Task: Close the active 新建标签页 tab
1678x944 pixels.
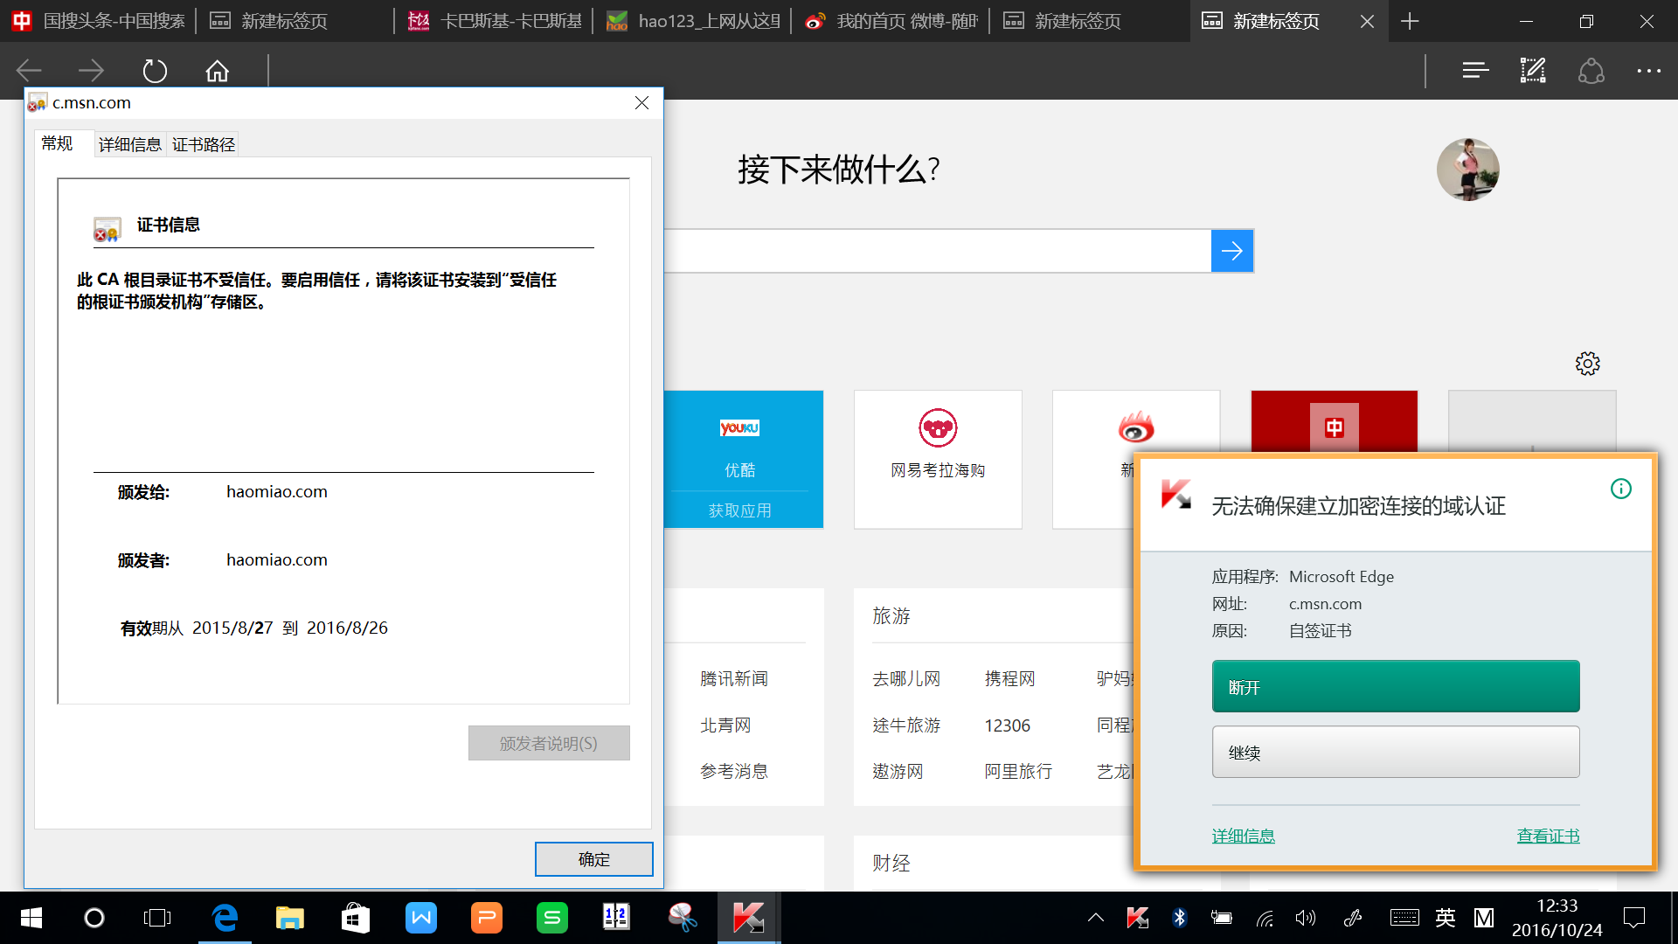Action: coord(1367,21)
